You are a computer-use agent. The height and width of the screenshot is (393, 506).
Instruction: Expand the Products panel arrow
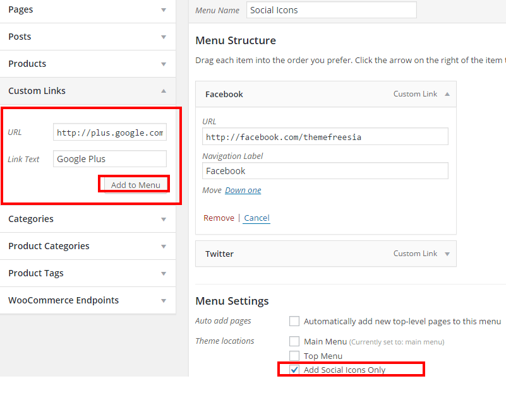[164, 64]
